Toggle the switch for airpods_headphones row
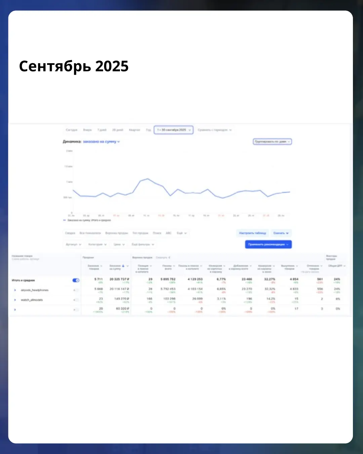Viewport: 363px width, 454px height. (x=76, y=290)
